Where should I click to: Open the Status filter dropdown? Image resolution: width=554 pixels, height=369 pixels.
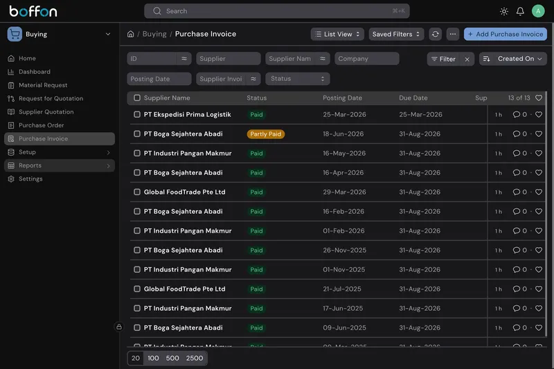[298, 79]
